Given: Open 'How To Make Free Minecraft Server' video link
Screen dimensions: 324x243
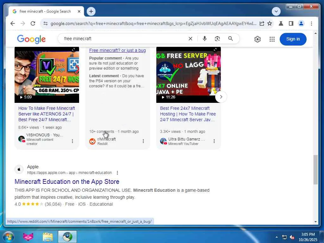Looking at the screenshot, I should [x=47, y=114].
